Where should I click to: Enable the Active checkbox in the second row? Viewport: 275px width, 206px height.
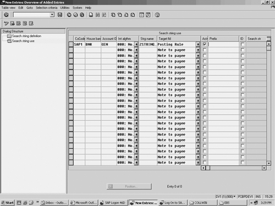(205, 50)
